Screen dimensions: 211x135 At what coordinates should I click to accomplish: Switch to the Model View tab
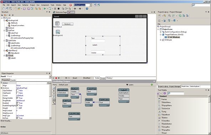[x=185, y=86]
